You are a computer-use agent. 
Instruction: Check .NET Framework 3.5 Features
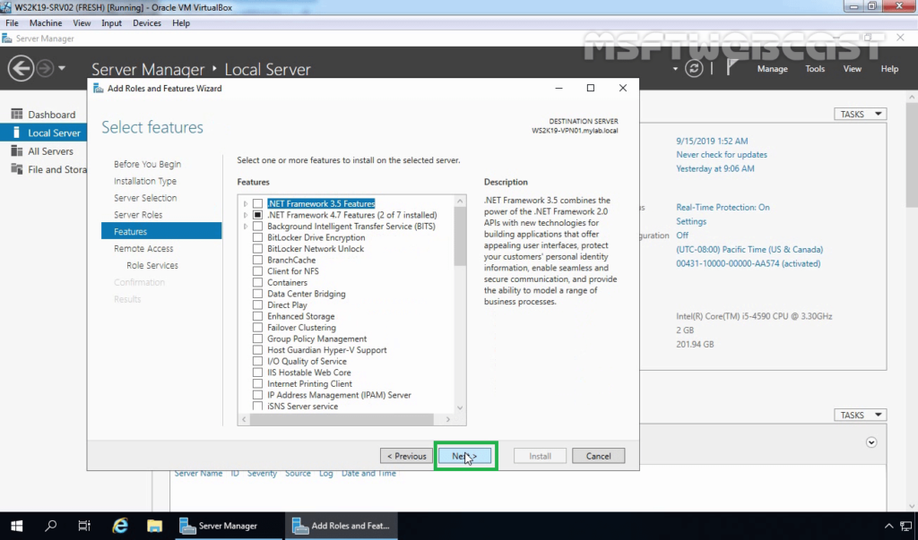tap(257, 203)
